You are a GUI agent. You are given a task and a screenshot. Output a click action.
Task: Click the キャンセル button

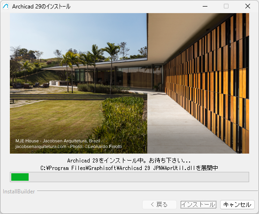tap(237, 205)
